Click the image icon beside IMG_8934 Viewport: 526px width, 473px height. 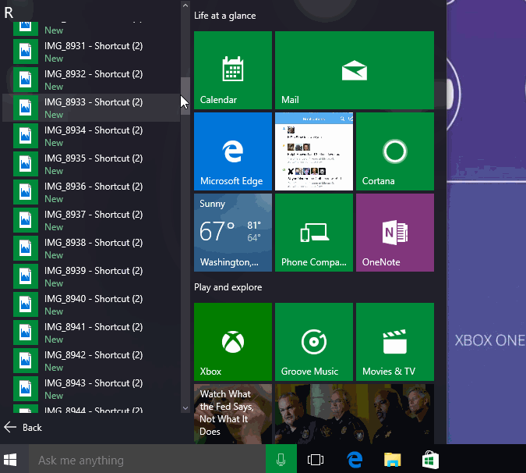26,136
